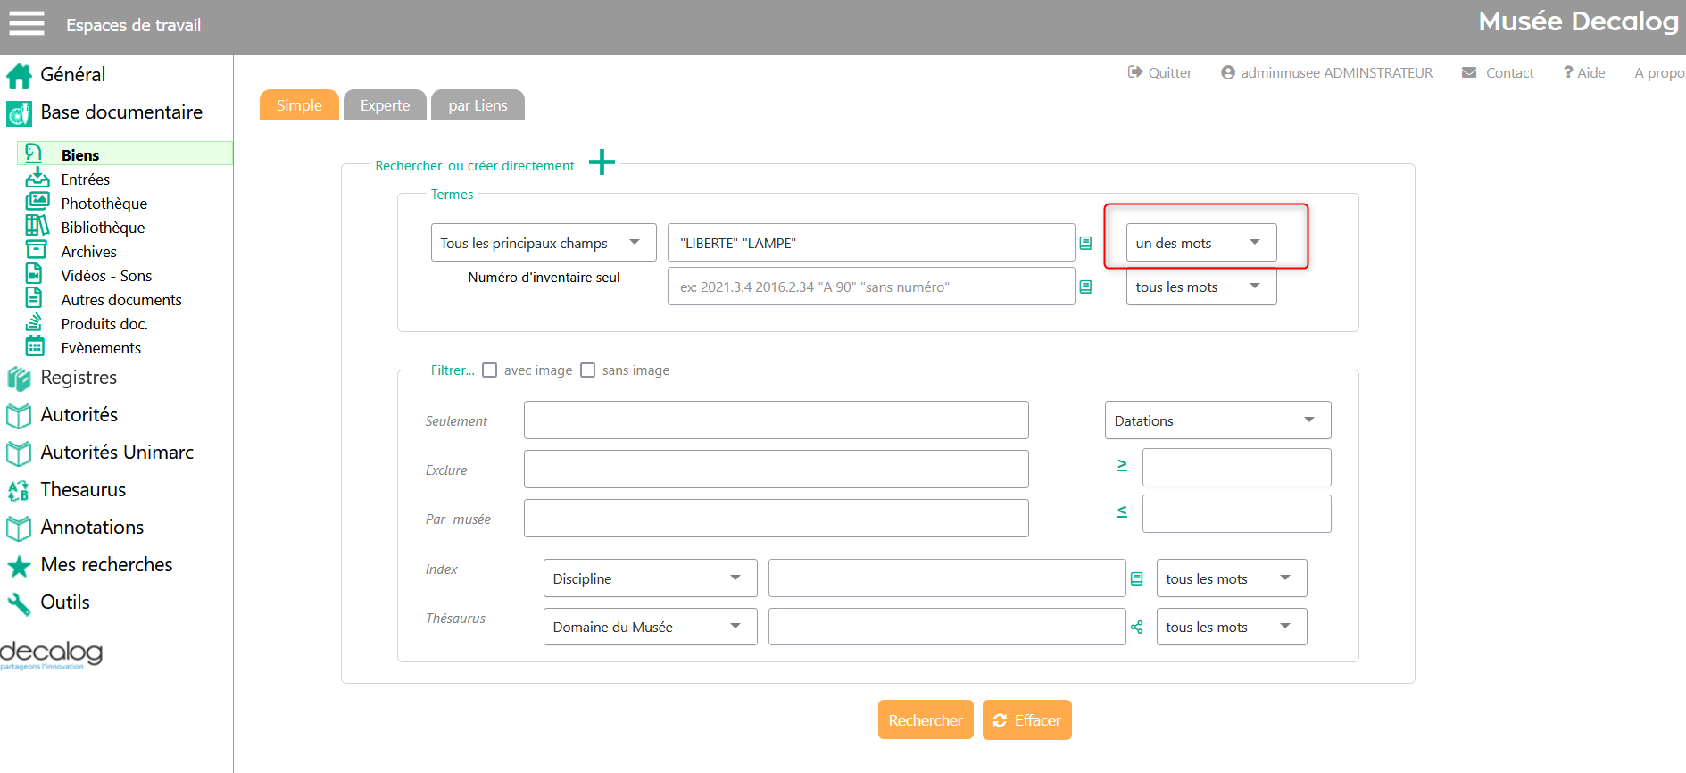This screenshot has height=773, width=1686.
Task: Click the Contact link
Action: (1498, 72)
